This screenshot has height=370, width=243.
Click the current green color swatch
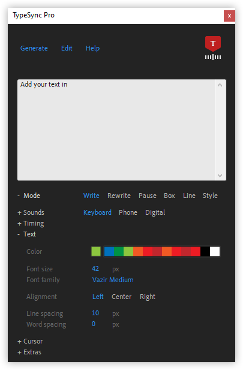[x=96, y=251]
